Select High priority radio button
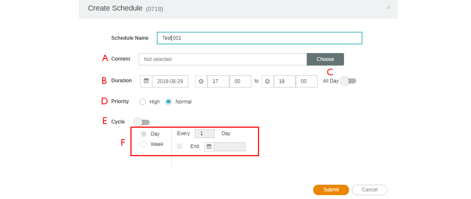471x199 pixels. 143,102
